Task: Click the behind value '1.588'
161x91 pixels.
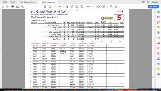Action: 90,28
